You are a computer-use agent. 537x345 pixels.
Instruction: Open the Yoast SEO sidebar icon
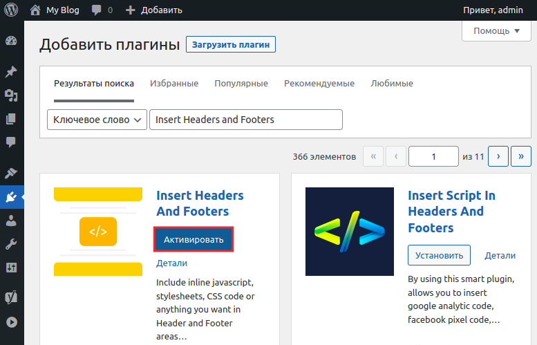click(x=11, y=297)
